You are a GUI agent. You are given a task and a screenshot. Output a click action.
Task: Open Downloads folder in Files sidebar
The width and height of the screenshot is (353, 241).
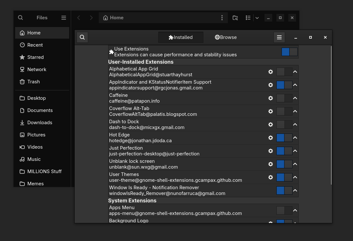tap(40, 123)
